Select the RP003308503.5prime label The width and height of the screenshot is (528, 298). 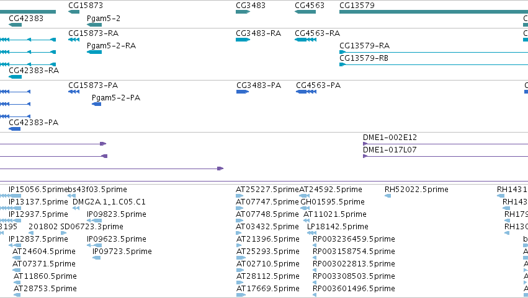[354, 276]
